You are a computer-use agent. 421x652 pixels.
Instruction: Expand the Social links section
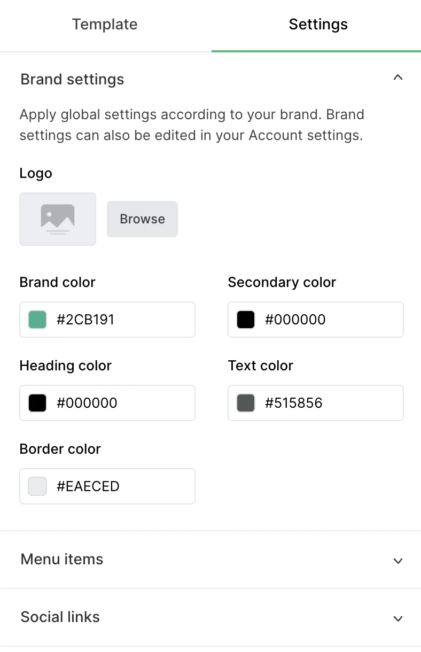point(397,618)
